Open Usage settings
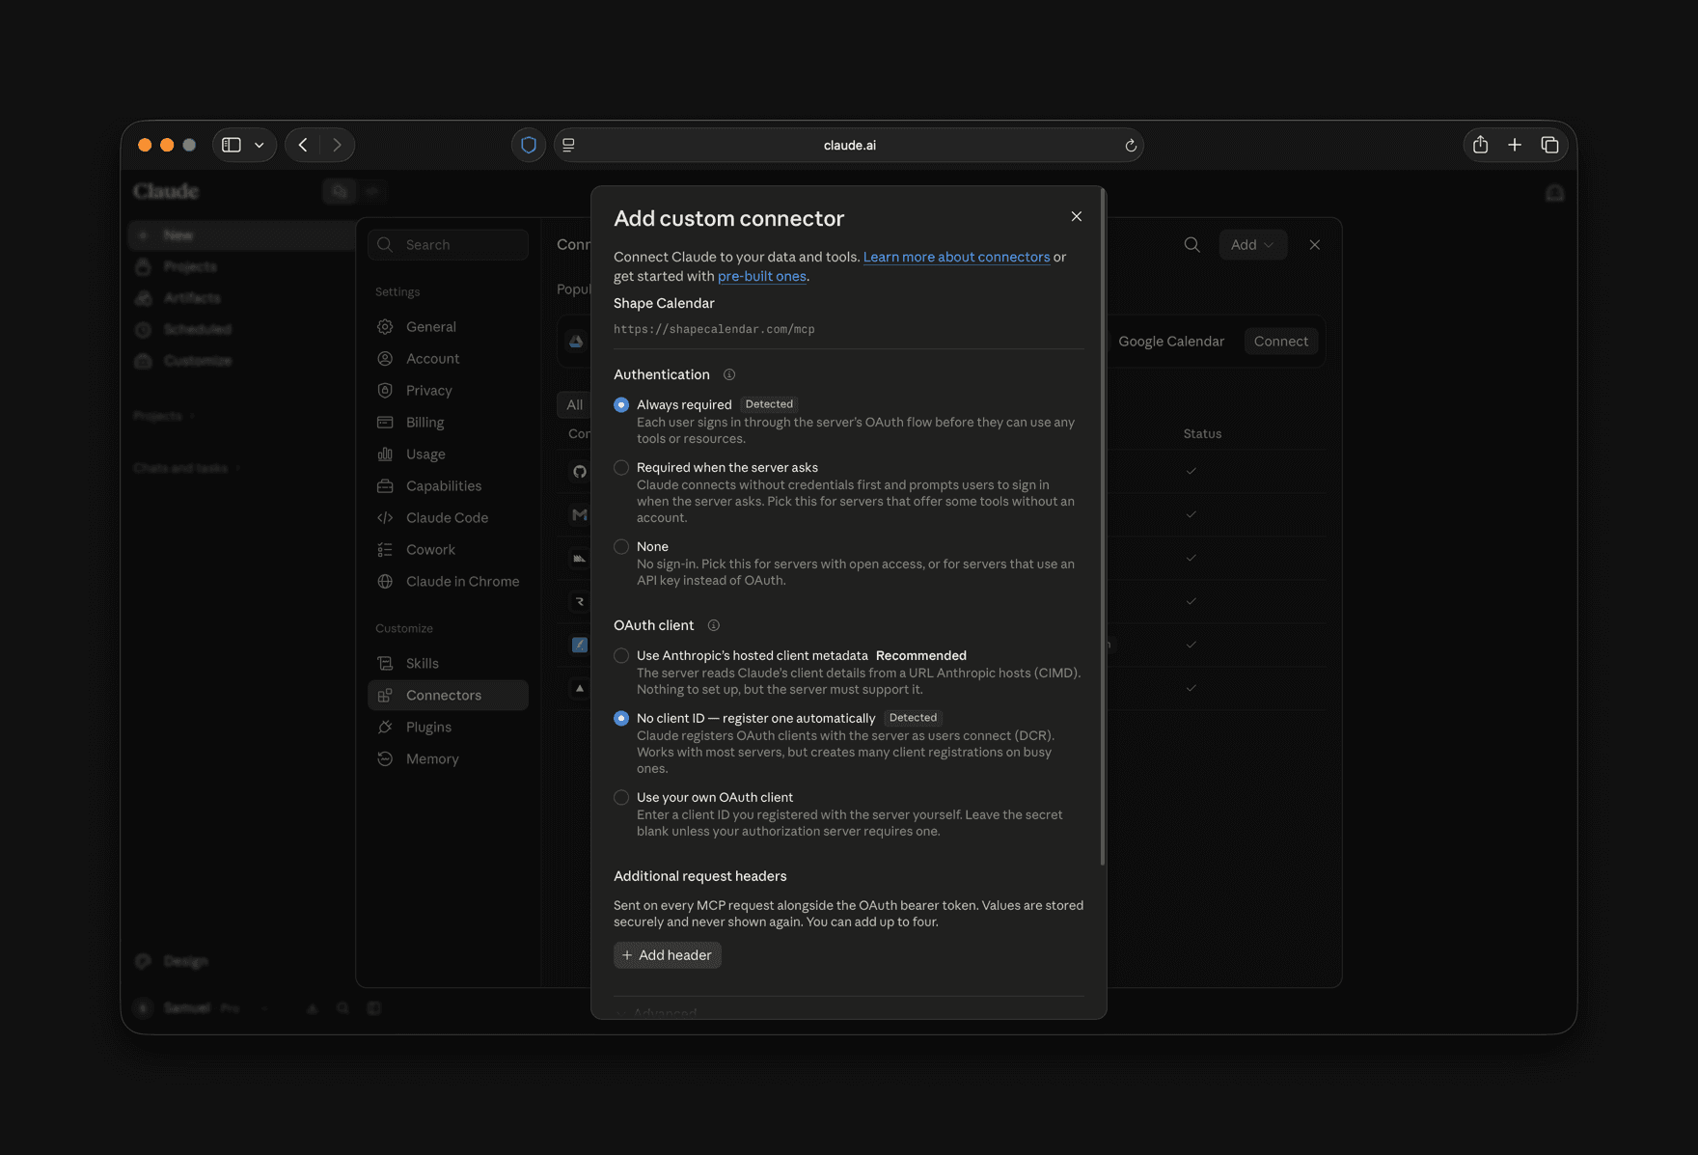The width and height of the screenshot is (1698, 1155). click(448, 454)
